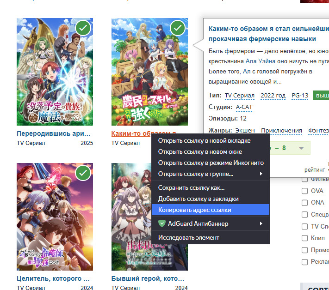The width and height of the screenshot is (329, 290).
Task: Click green checkmark on first anime poster
Action: 83,28
